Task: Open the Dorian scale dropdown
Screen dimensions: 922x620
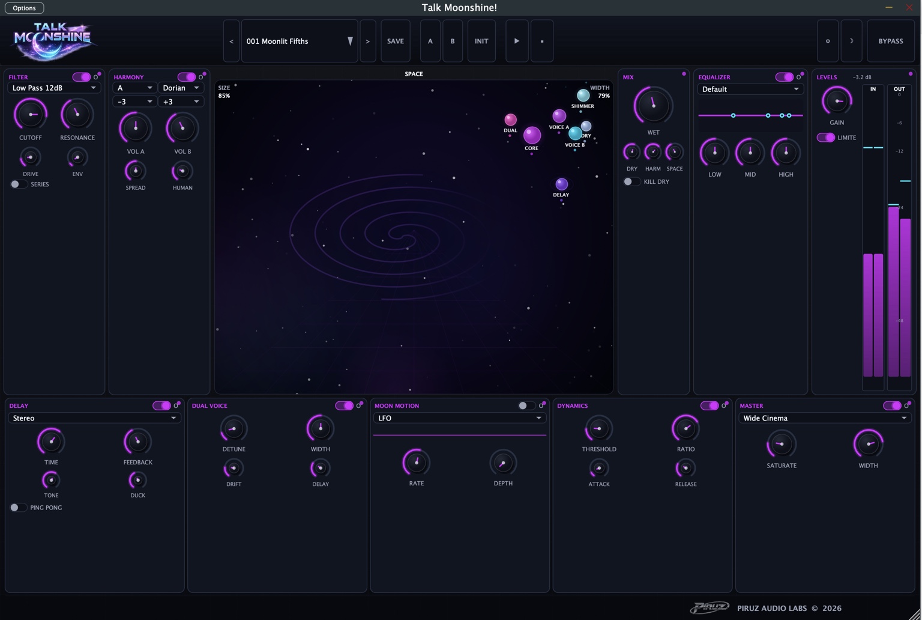Action: [x=181, y=88]
